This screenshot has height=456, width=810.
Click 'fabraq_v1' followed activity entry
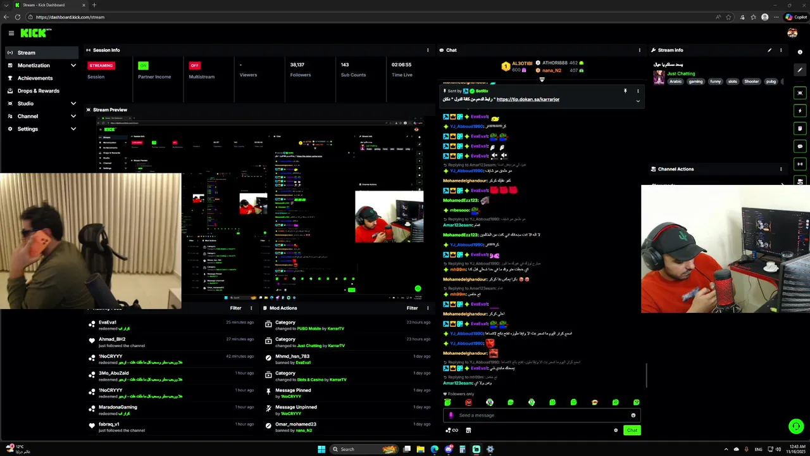(171, 427)
